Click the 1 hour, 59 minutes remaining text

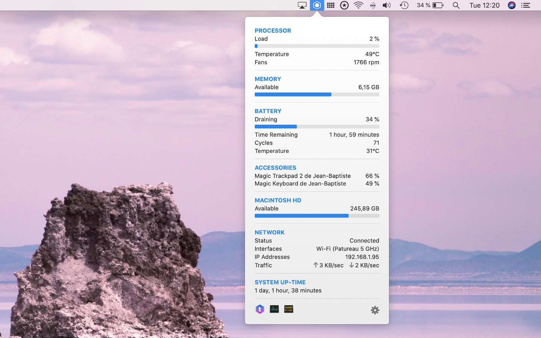pos(354,135)
